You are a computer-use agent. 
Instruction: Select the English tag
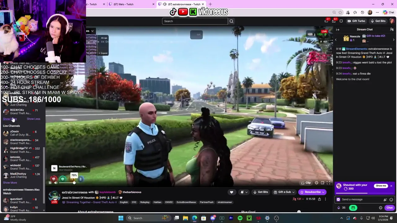point(124,202)
